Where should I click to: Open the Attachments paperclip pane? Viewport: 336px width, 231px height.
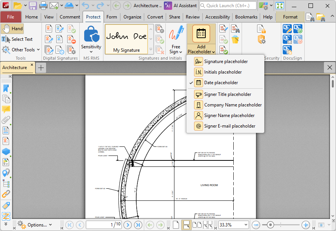(6, 120)
